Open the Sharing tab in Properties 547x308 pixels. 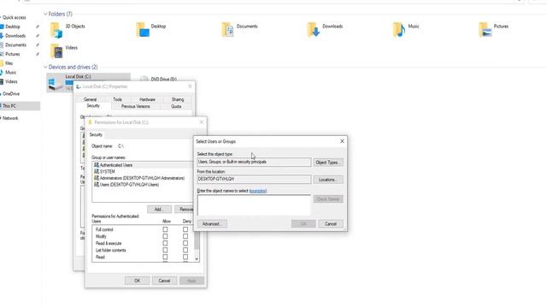(178, 99)
